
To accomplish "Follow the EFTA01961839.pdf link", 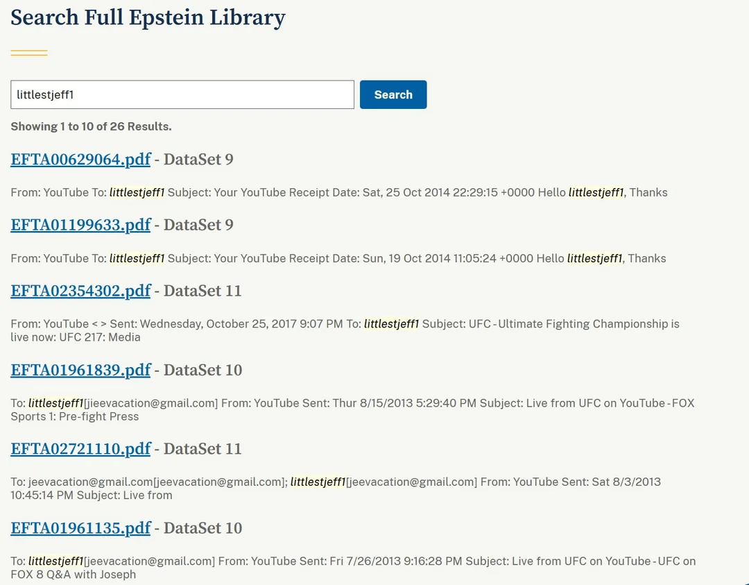I will [80, 370].
